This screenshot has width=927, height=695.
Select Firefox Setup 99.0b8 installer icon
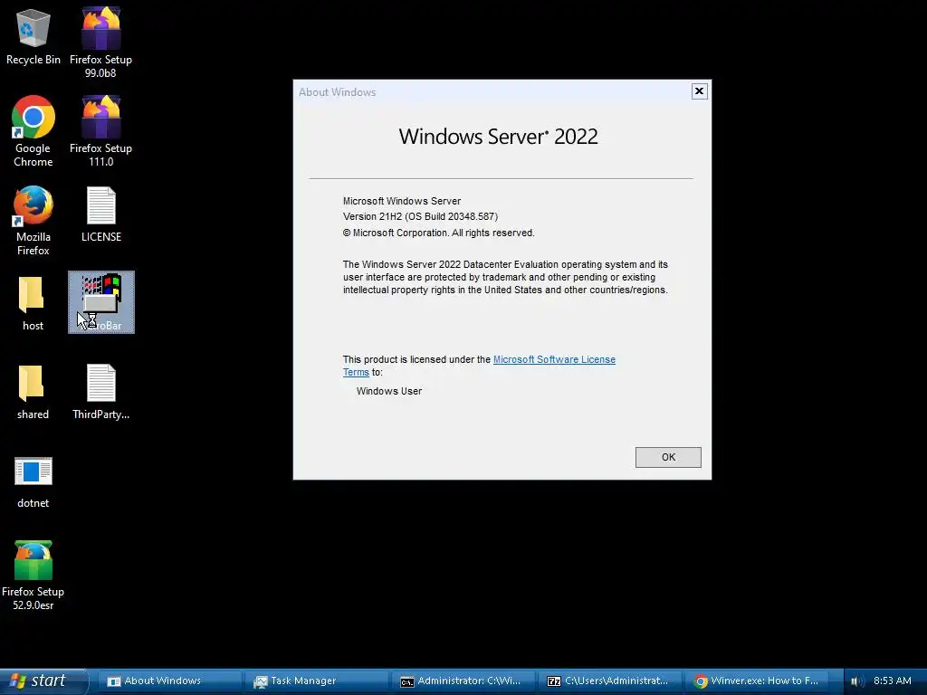point(101,43)
